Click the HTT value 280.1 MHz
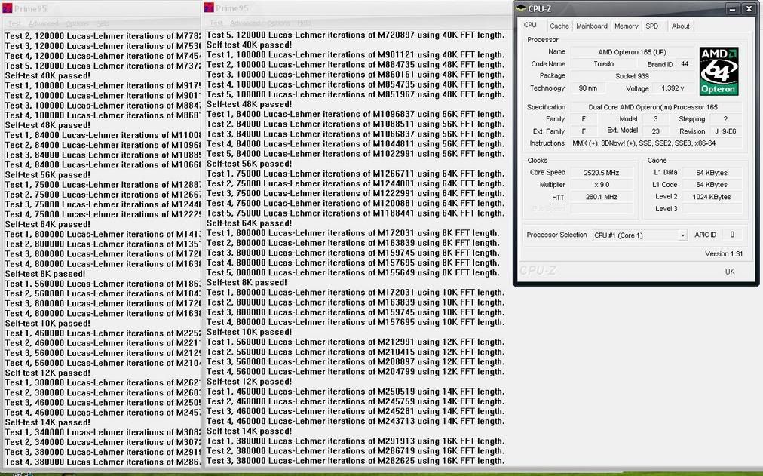This screenshot has width=763, height=476. (602, 197)
